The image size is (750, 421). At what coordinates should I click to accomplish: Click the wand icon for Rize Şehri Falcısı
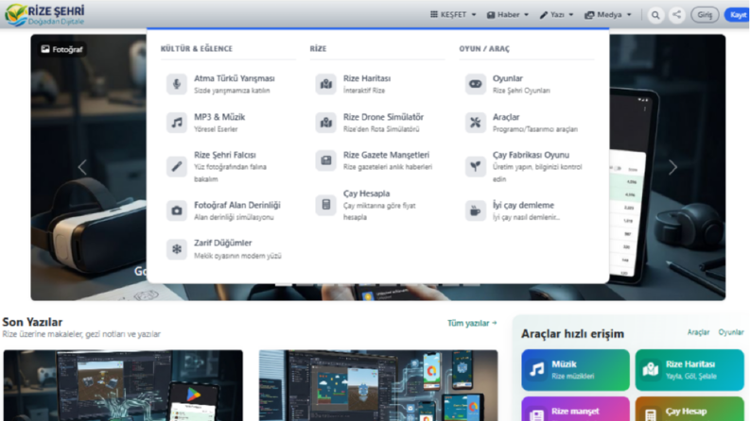click(x=177, y=166)
